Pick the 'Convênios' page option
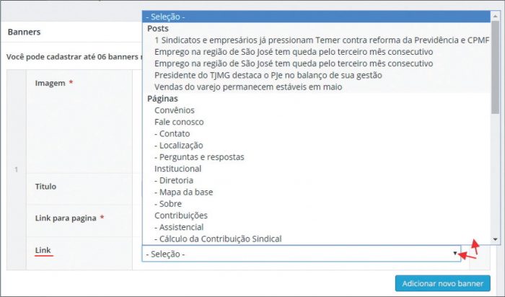 click(x=174, y=110)
